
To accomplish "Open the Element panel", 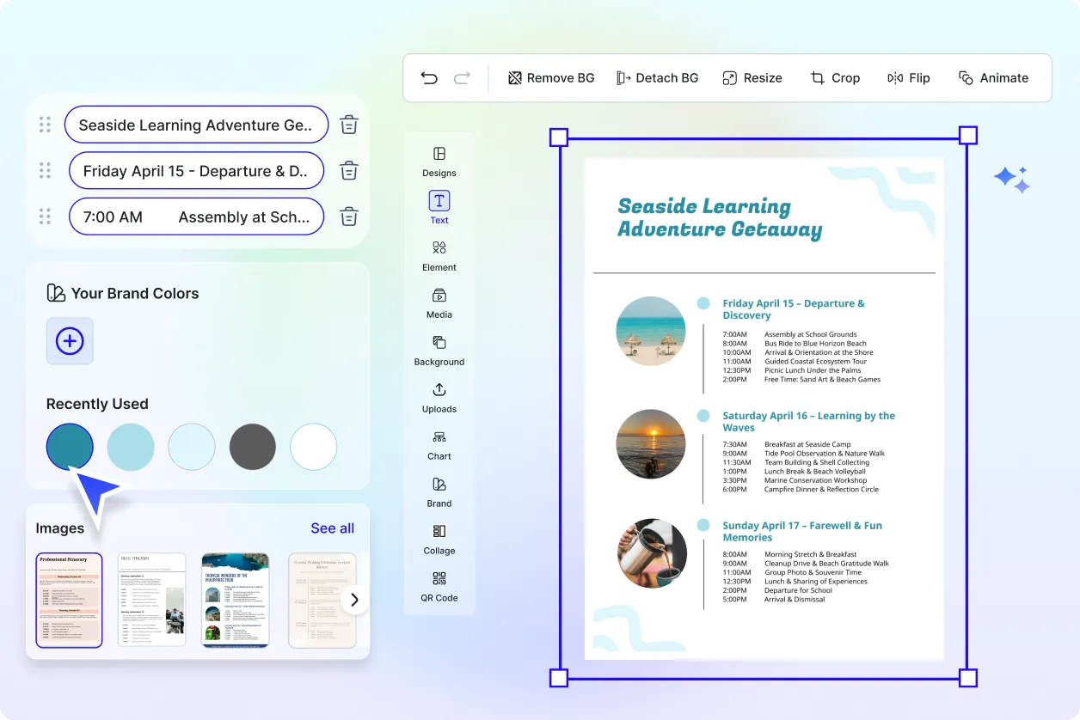I will coord(439,256).
